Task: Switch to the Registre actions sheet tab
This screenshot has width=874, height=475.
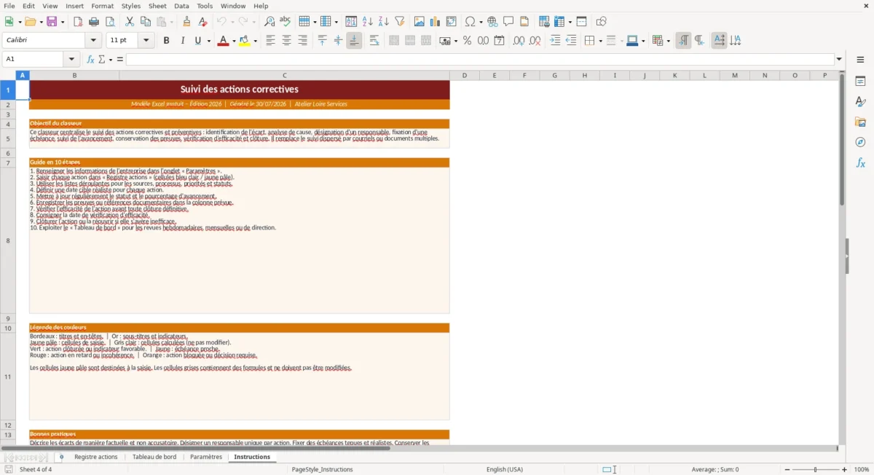Action: pos(95,457)
